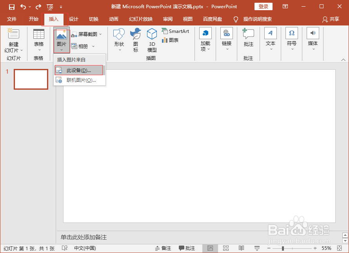
Task: Switch to the 切换 tab
Action: [93, 19]
